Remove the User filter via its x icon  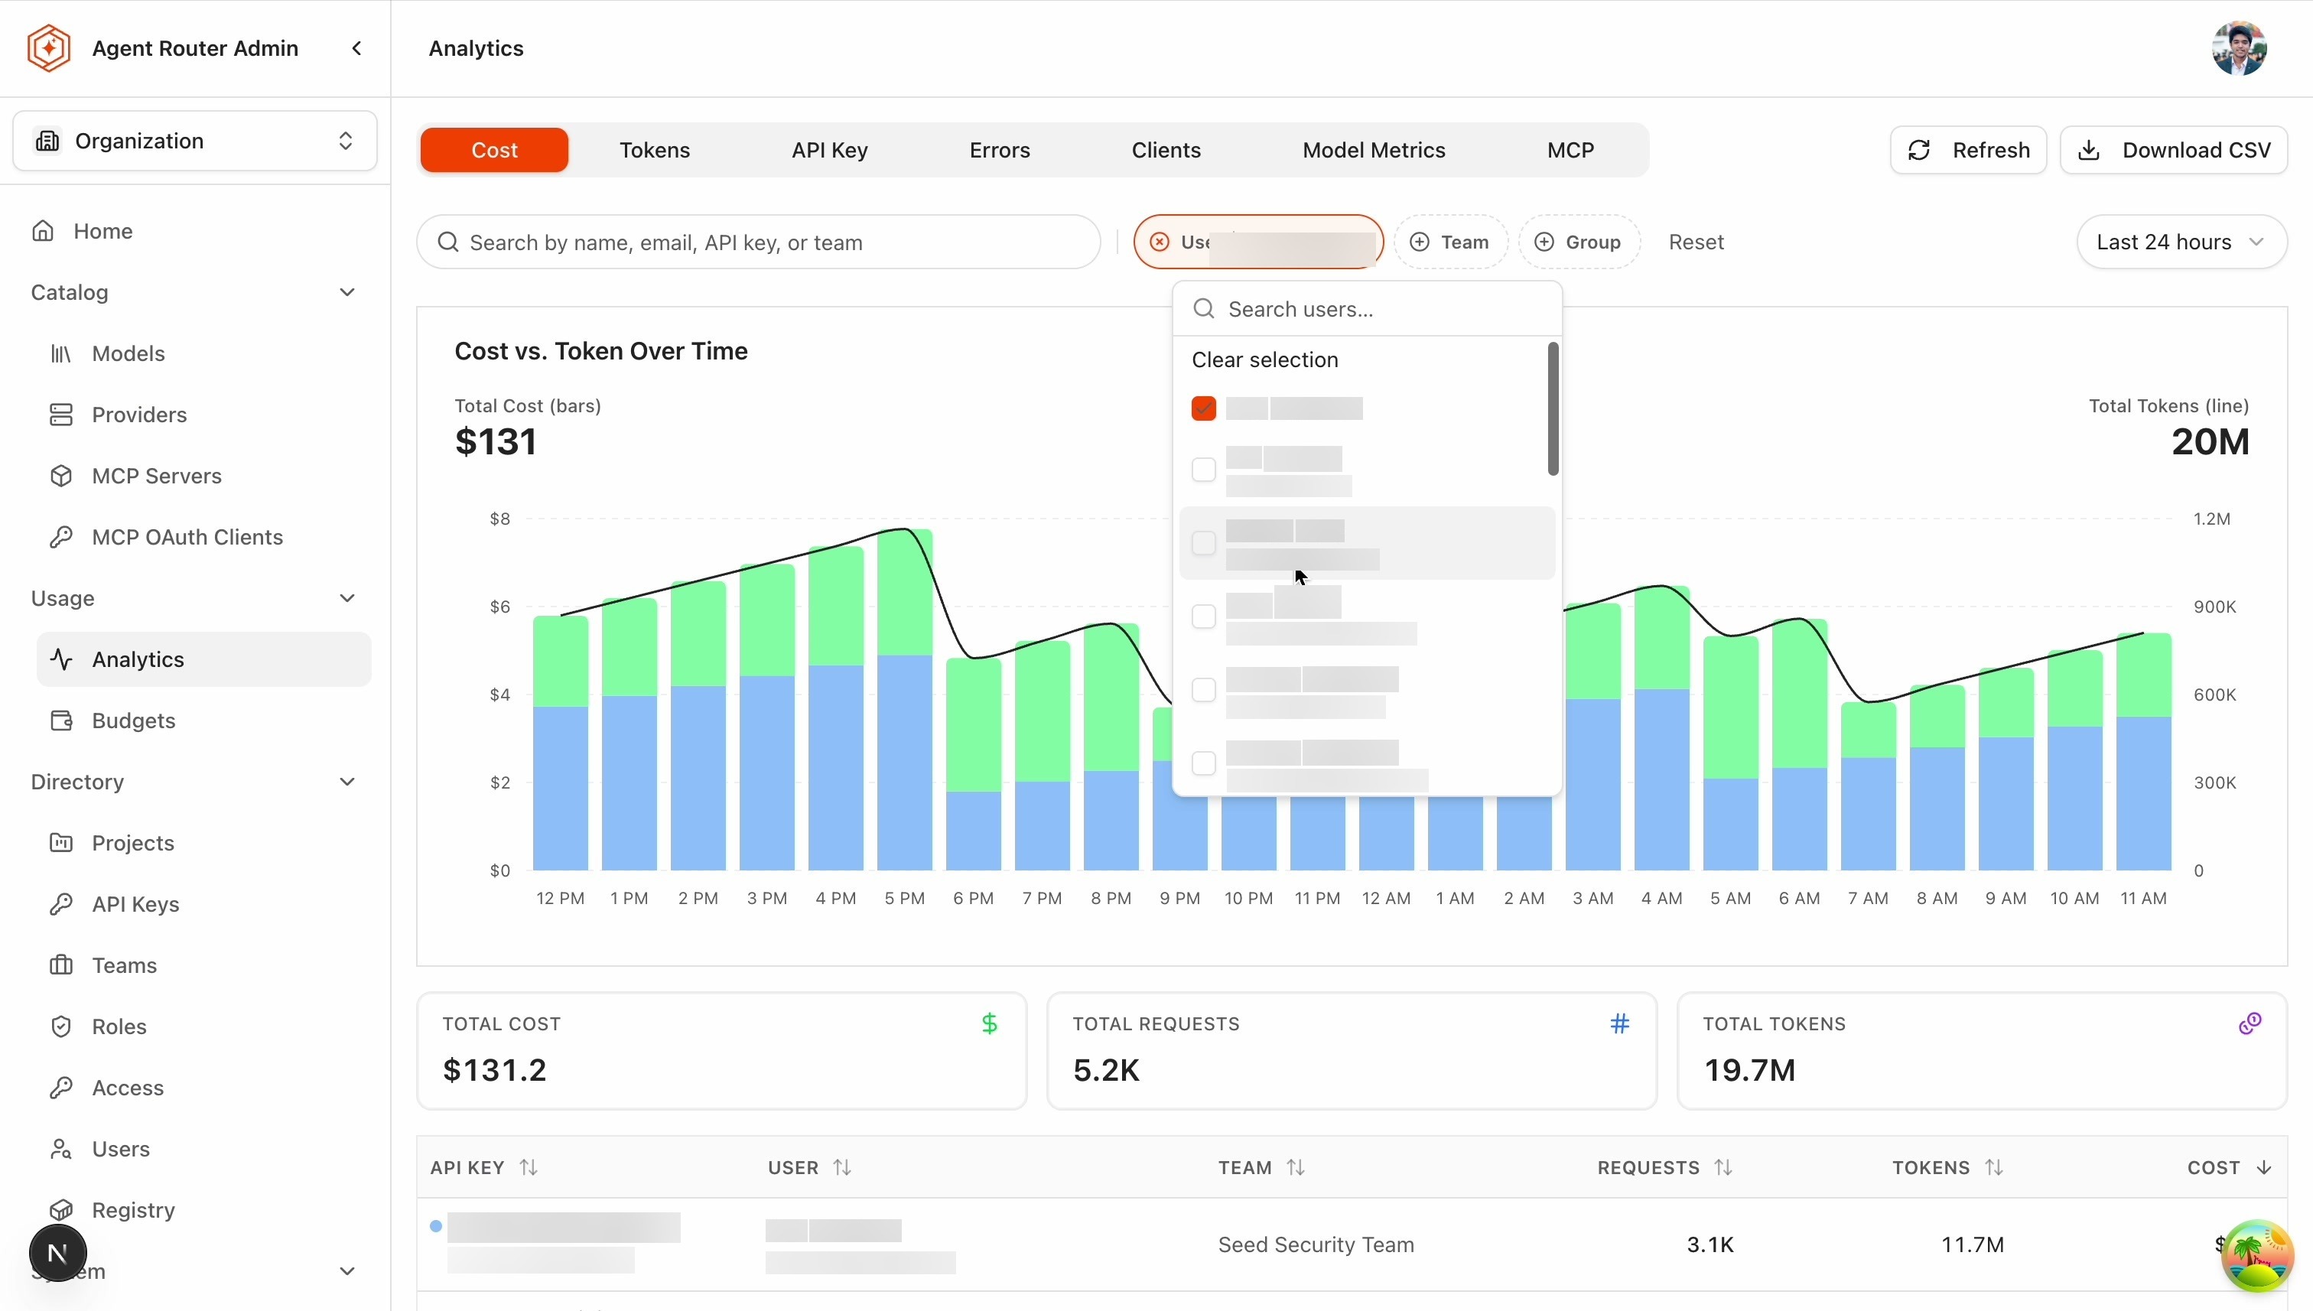point(1160,241)
